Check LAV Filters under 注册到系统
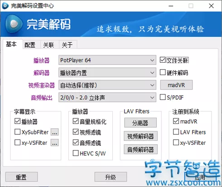Image resolution: width=222 pixels, height=187 pixels. pos(176,132)
